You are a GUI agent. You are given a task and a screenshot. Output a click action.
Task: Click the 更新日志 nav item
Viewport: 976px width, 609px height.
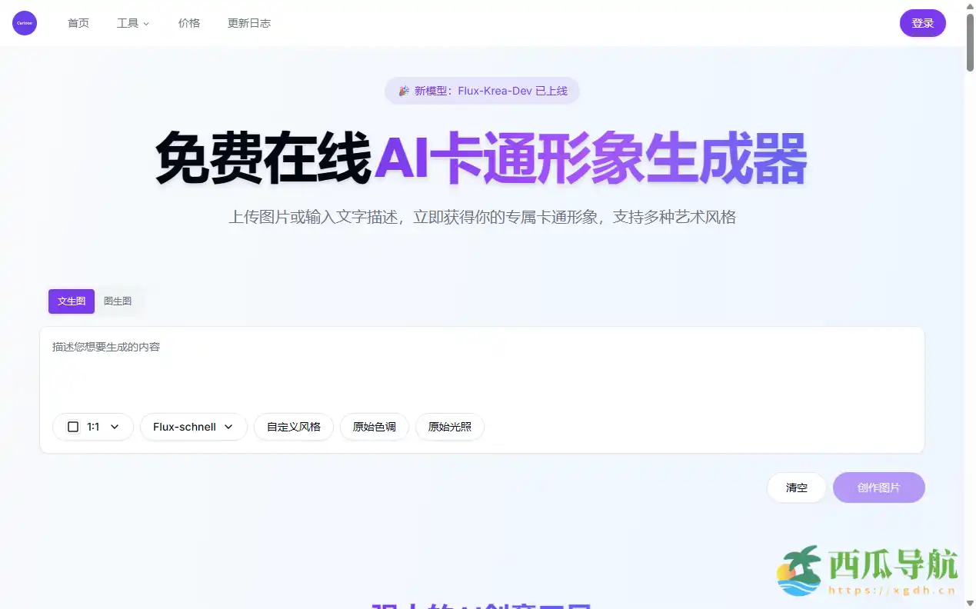click(248, 23)
